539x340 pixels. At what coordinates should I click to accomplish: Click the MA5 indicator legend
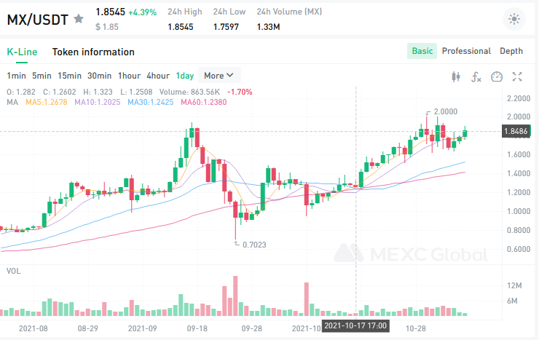tap(46, 102)
